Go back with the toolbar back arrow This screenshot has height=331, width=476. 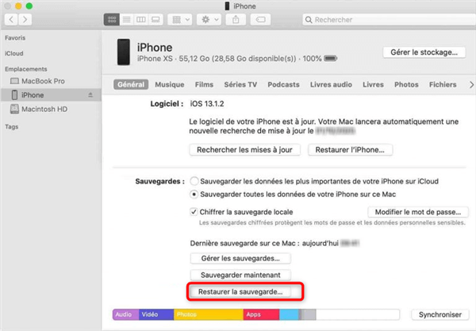coord(11,20)
